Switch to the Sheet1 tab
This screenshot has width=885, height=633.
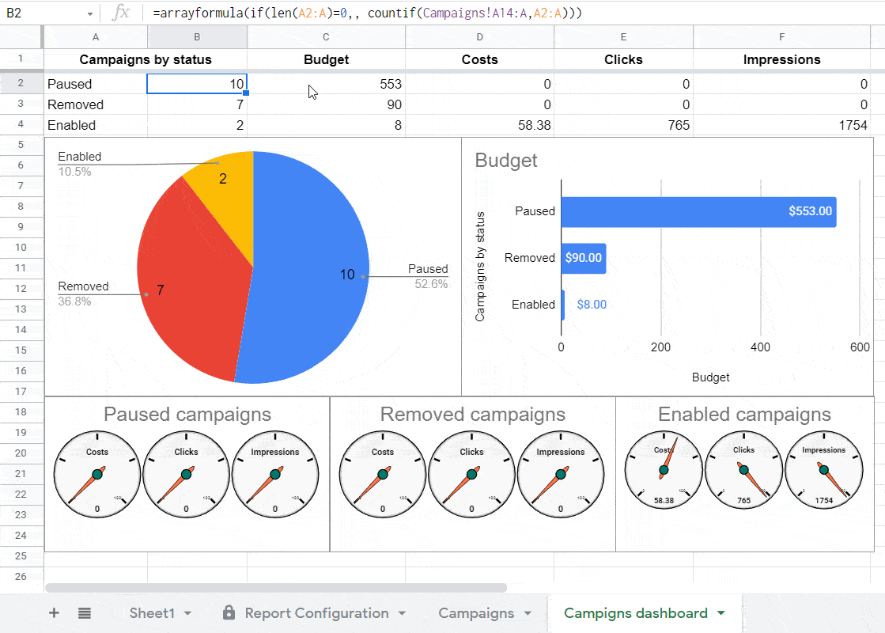click(152, 613)
